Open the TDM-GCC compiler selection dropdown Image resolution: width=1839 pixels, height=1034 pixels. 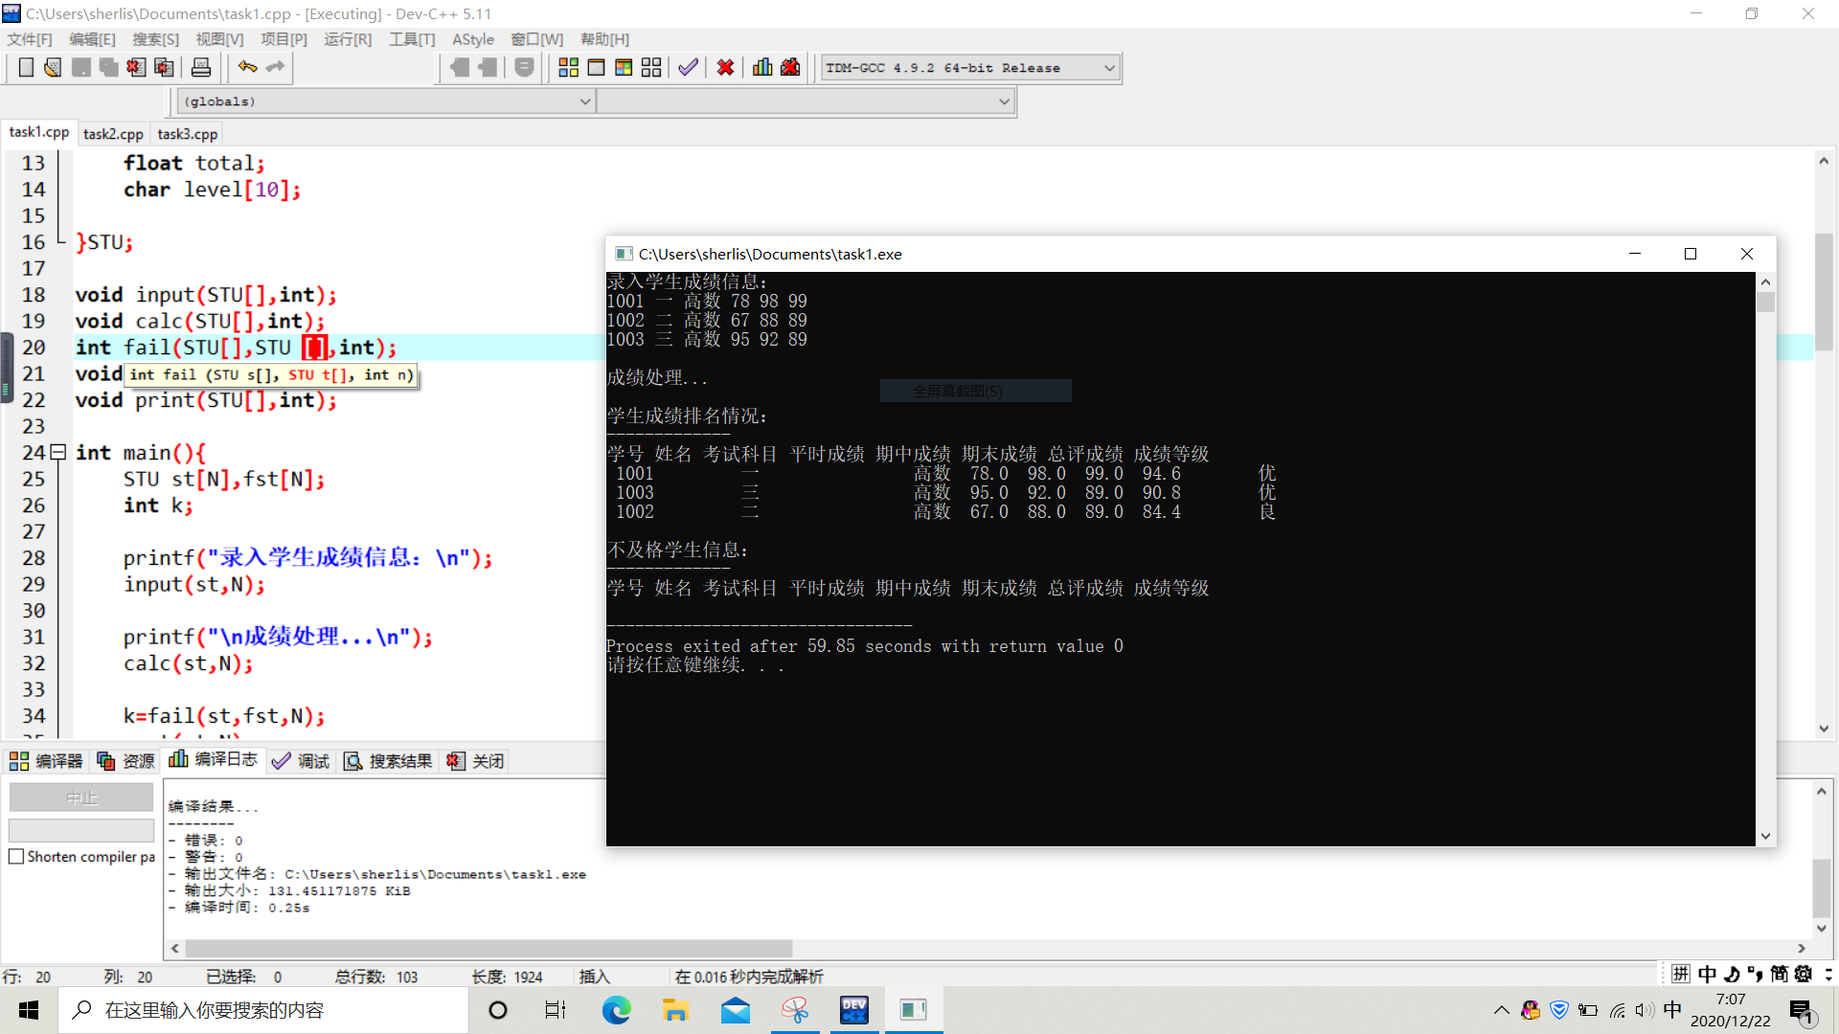pos(1109,68)
